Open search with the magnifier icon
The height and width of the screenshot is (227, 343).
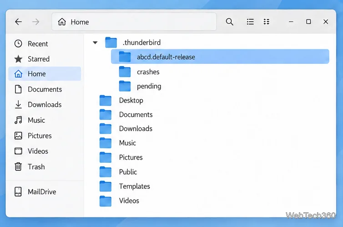[x=229, y=22]
